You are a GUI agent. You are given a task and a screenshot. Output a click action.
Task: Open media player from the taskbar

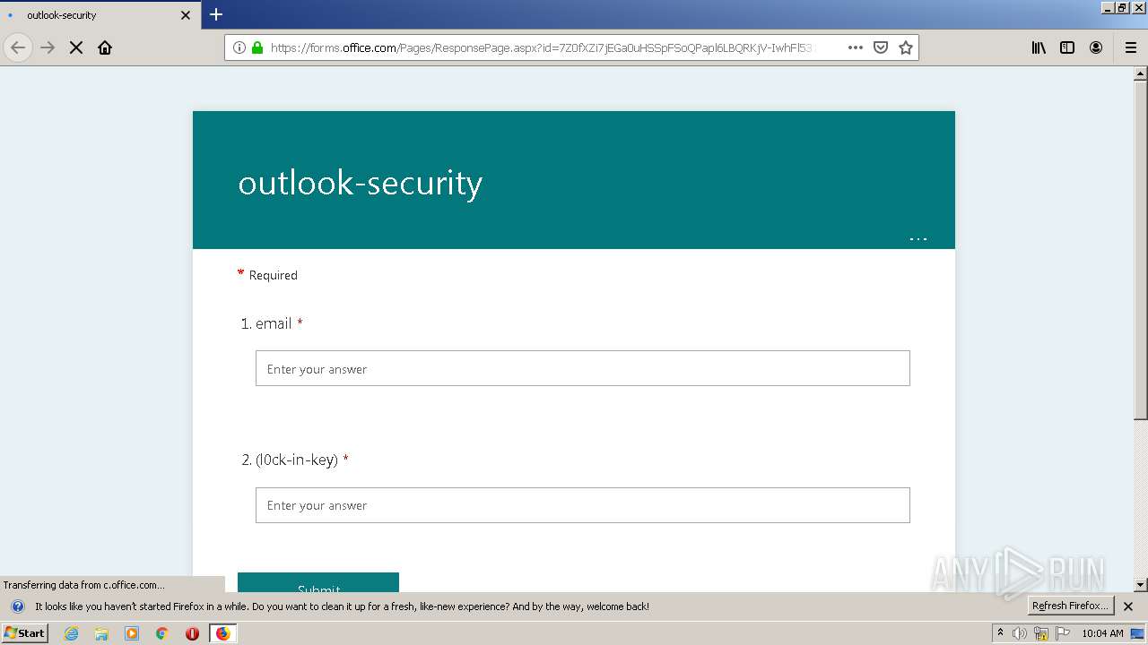pyautogui.click(x=132, y=633)
